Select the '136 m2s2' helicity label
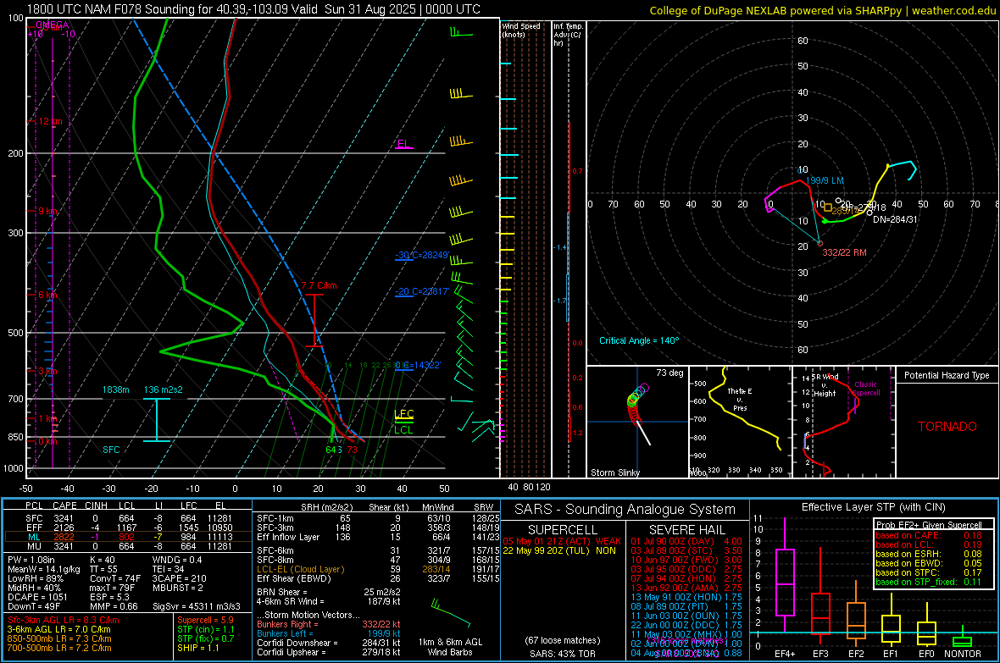Screen dimensions: 1000x663 coord(164,390)
